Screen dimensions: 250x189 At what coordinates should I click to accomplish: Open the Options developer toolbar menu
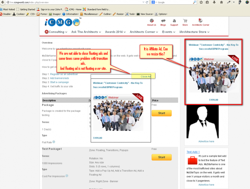click(x=161, y=14)
